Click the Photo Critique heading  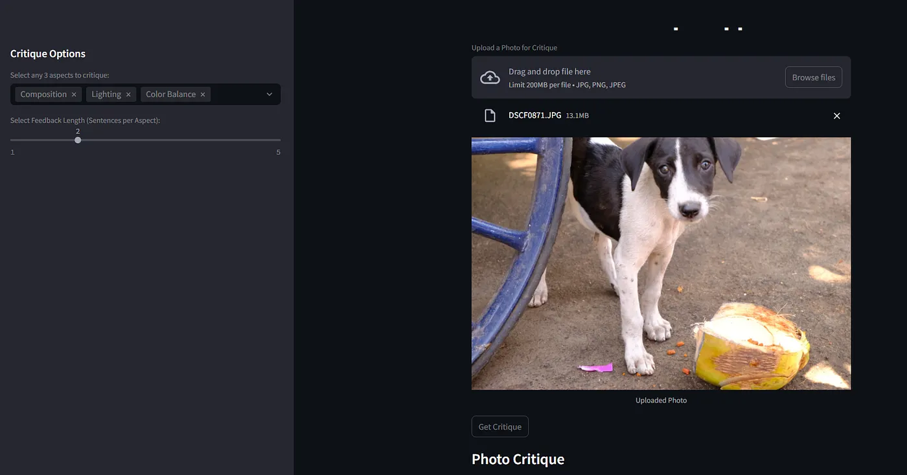(x=518, y=459)
